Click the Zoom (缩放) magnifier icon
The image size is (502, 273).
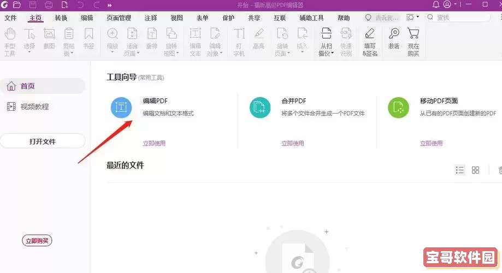[113, 34]
